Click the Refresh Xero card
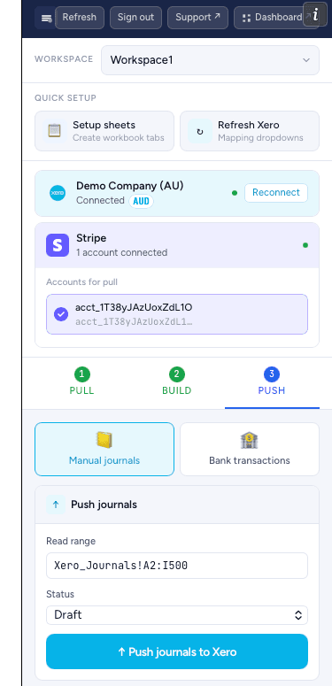Screen dimensions: 332x686 250,131
